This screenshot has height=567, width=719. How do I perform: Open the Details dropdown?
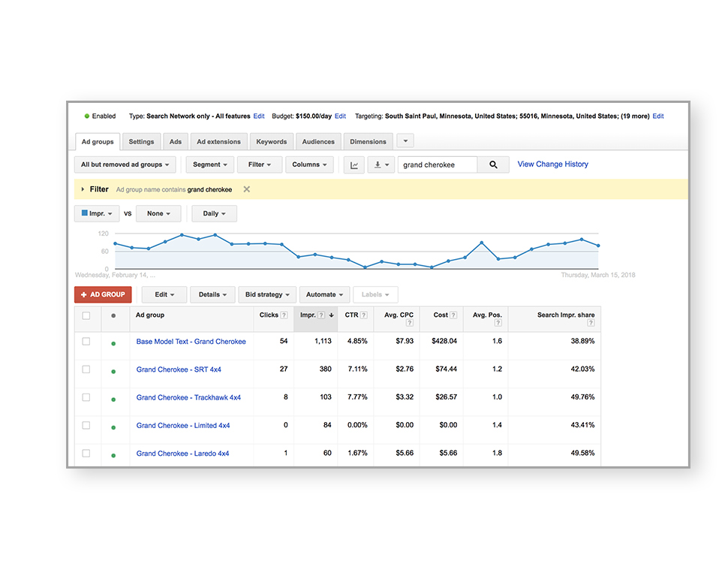pos(212,294)
